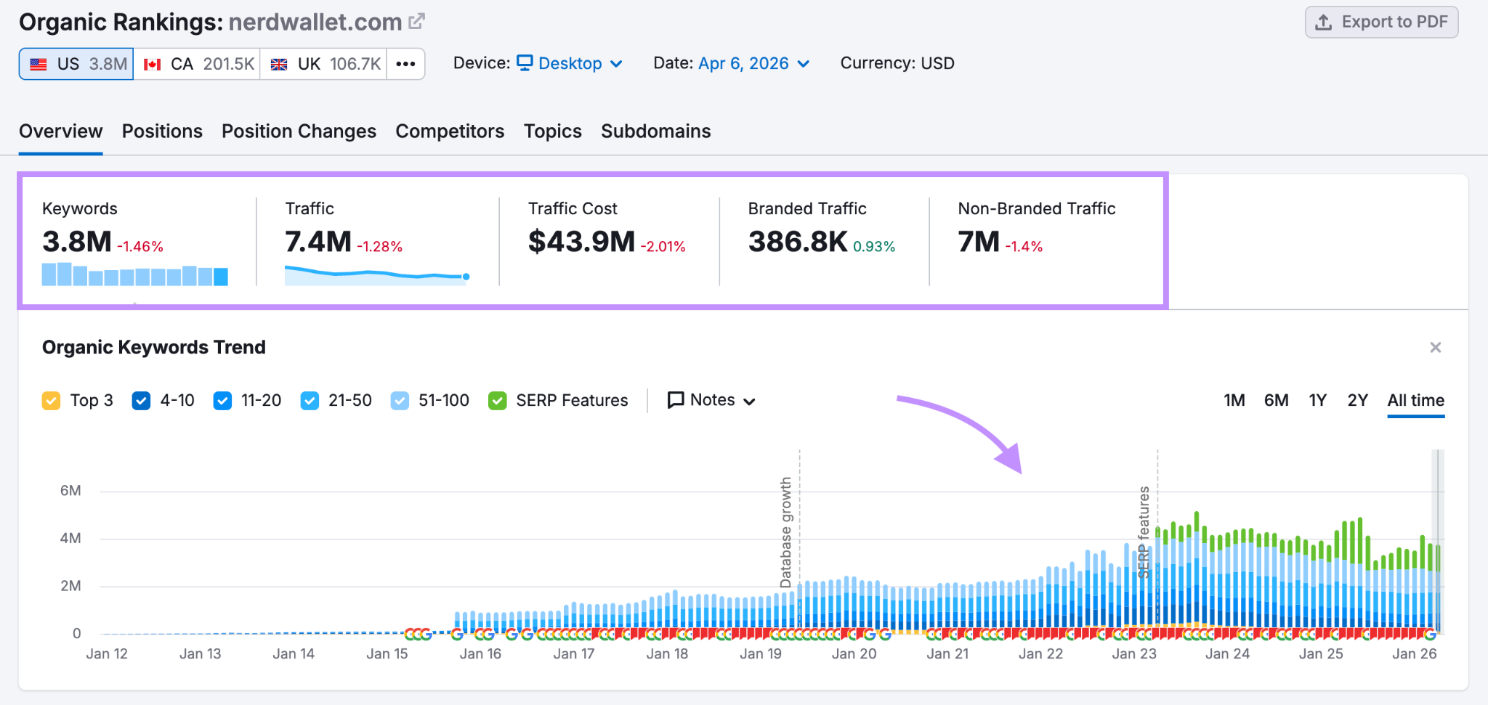Select the 1Y time range
This screenshot has width=1488, height=705.
coord(1317,400)
